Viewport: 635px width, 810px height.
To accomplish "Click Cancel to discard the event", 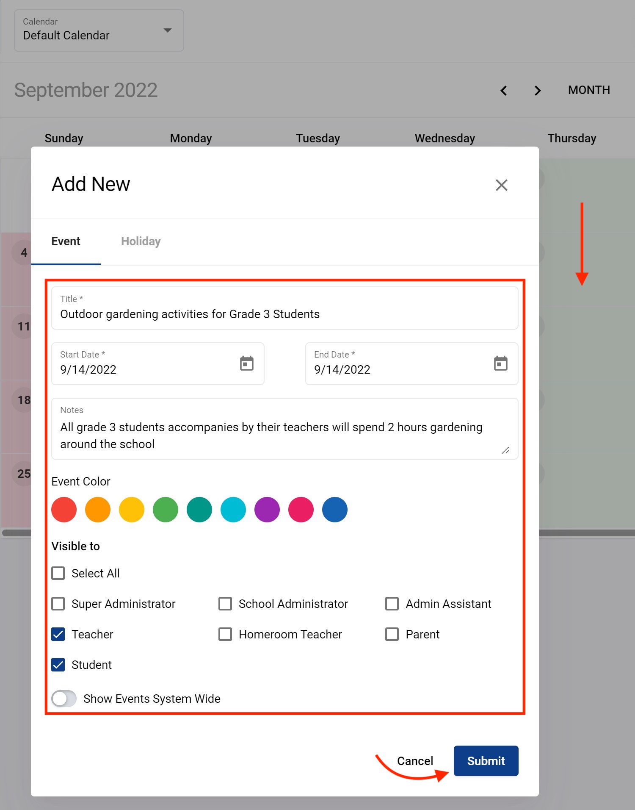I will [x=415, y=761].
